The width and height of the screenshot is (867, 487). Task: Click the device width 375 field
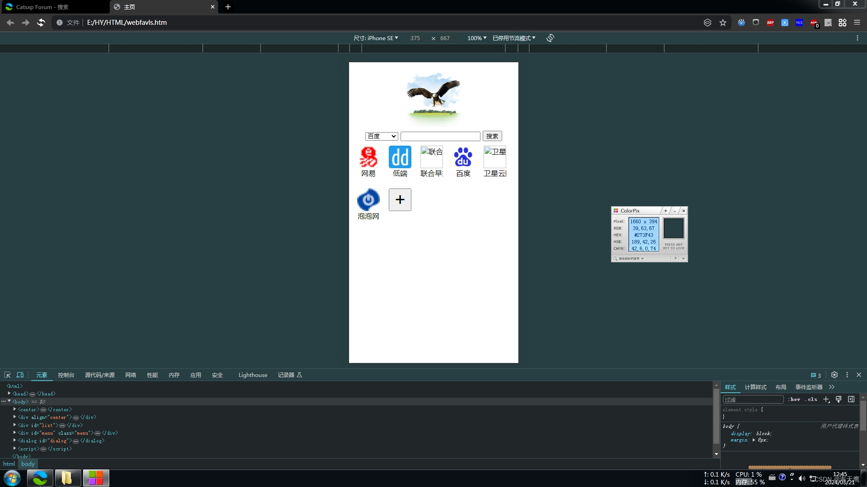coord(415,38)
